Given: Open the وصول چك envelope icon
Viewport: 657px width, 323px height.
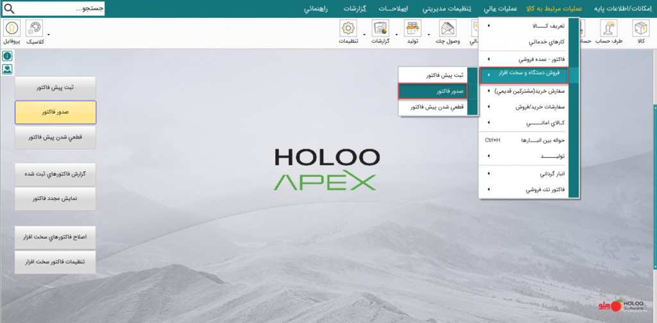Looking at the screenshot, I should click(x=447, y=28).
